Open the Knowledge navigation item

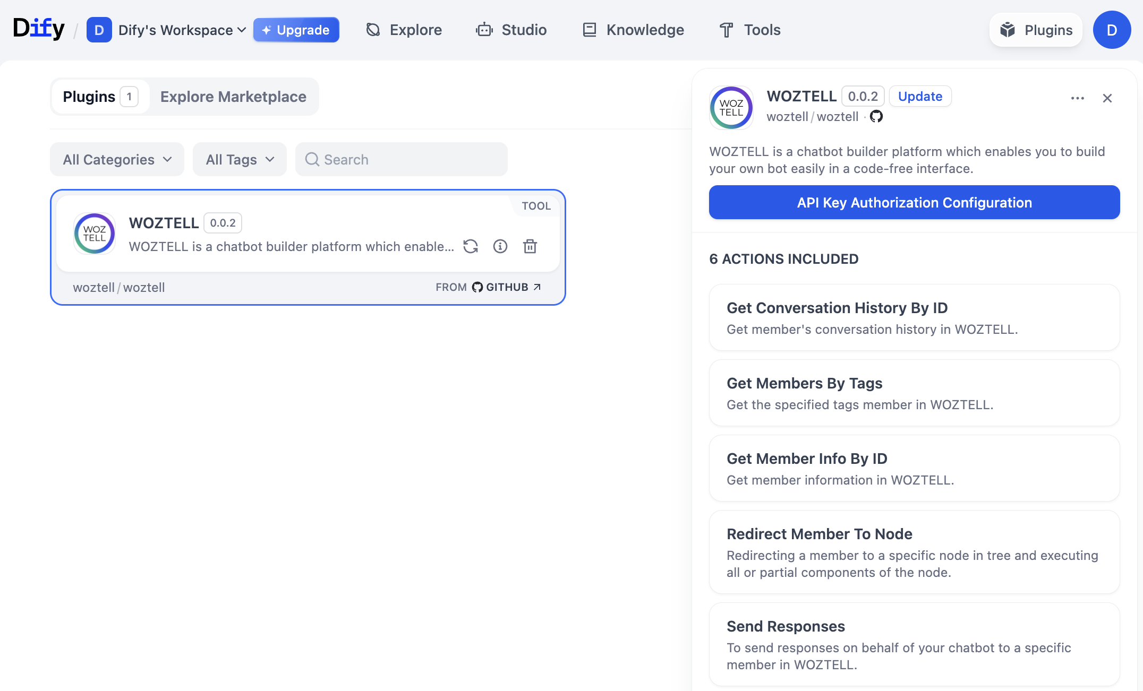coord(633,30)
